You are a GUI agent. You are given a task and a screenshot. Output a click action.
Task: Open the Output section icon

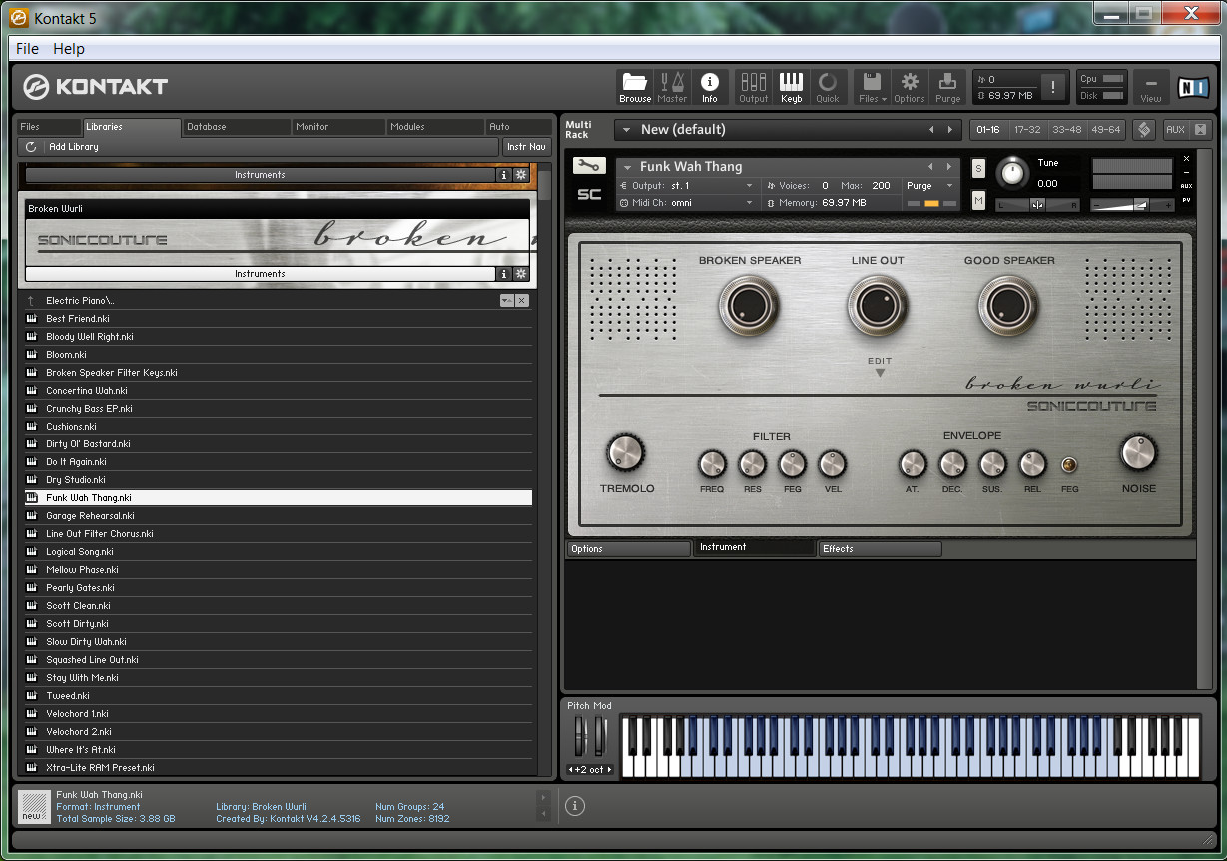click(753, 86)
